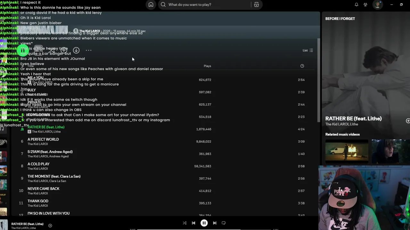Go to Spotify Home via house icon

[x=151, y=4]
